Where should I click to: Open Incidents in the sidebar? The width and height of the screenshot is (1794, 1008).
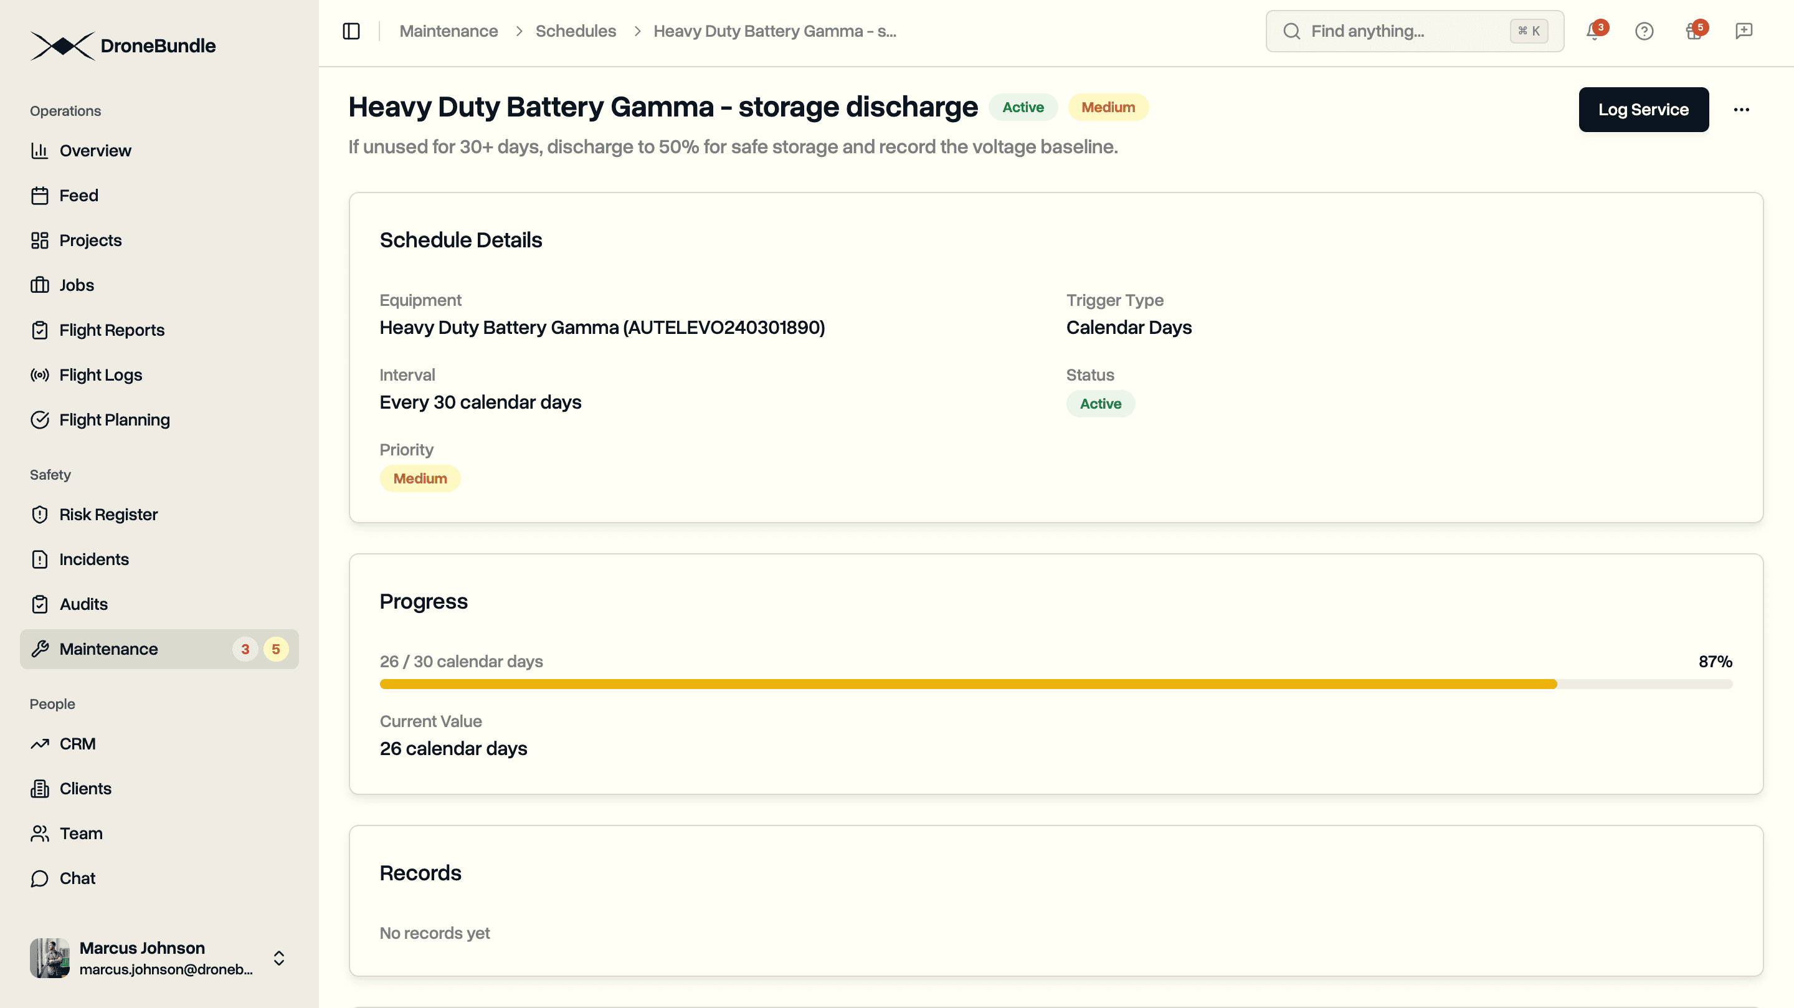(x=159, y=559)
